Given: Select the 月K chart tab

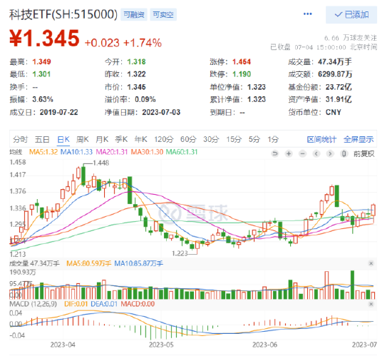Looking at the screenshot, I should coord(102,139).
